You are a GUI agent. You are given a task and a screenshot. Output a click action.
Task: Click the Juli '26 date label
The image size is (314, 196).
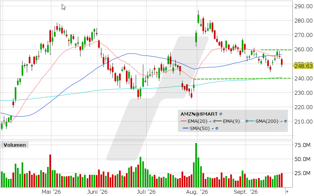click(x=146, y=192)
